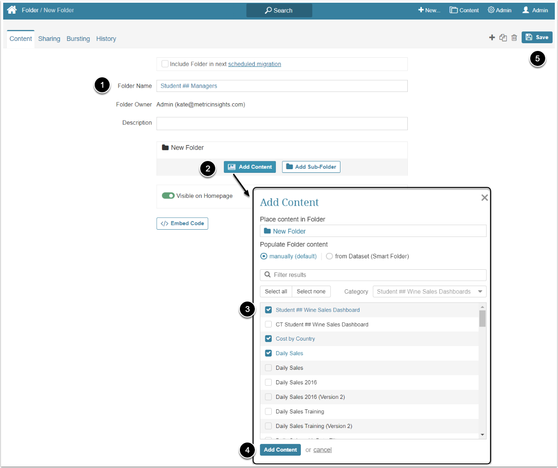Uncheck Student ## Wine Sales Dashboard

tap(268, 310)
